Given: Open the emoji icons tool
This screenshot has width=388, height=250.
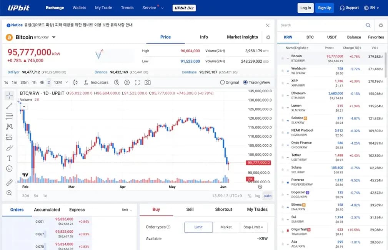Looking at the screenshot, I should 9,168.
